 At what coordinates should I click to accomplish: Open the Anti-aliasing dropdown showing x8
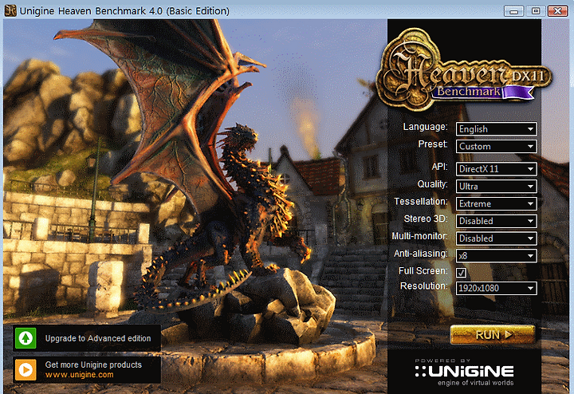[x=497, y=255]
